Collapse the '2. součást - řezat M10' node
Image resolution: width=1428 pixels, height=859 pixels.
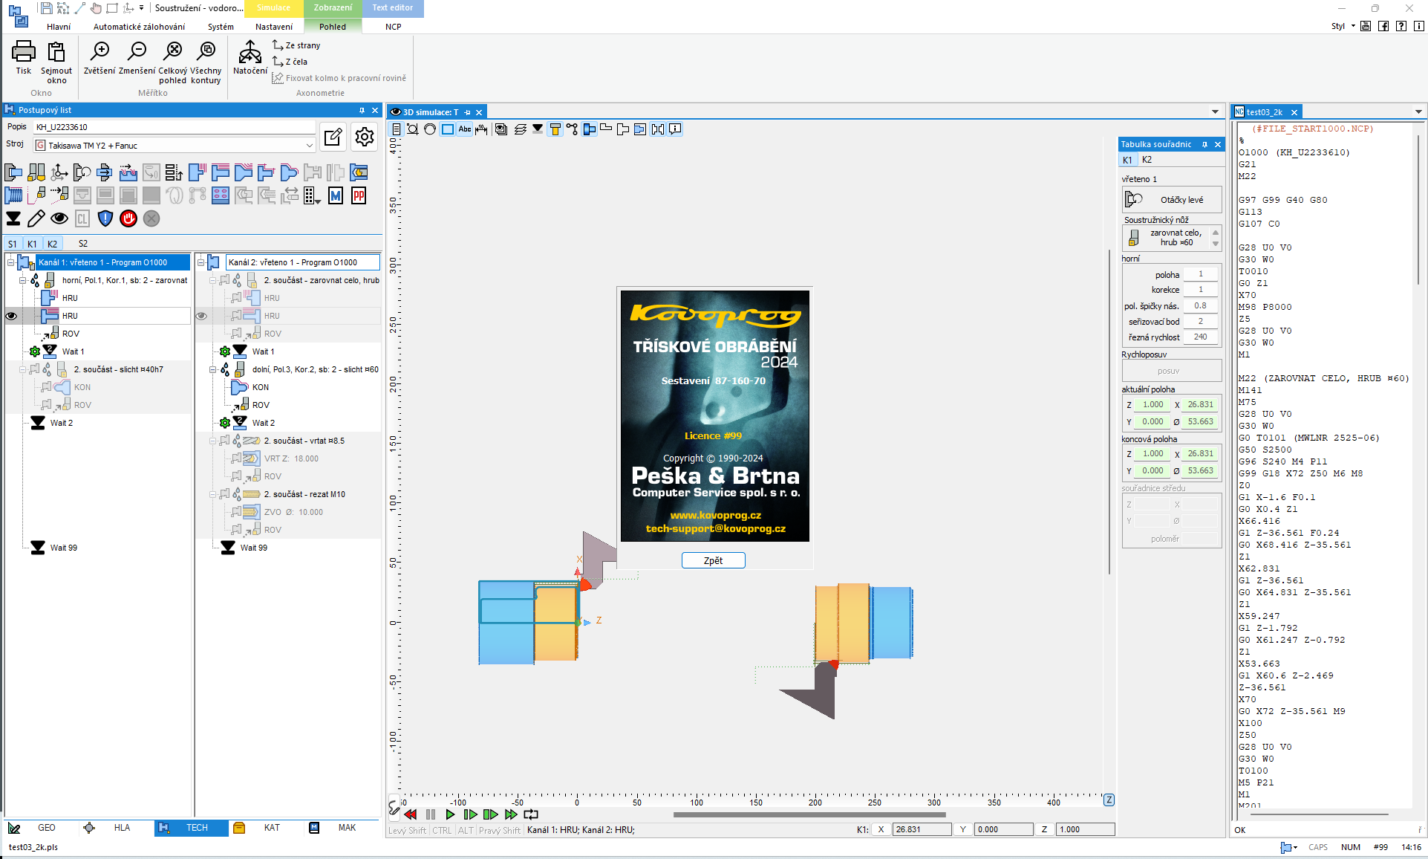tap(213, 494)
